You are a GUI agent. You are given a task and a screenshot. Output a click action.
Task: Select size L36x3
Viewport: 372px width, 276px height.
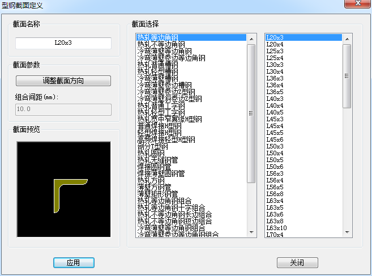[303, 78]
